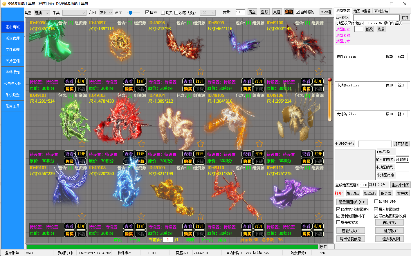Open 版本管理 in the sidebar
Image resolution: width=411 pixels, height=256 pixels.
pyautogui.click(x=13, y=38)
